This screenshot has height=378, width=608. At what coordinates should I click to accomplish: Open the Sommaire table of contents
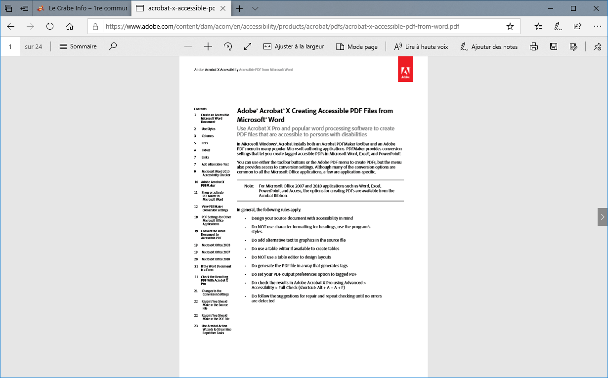coord(78,46)
